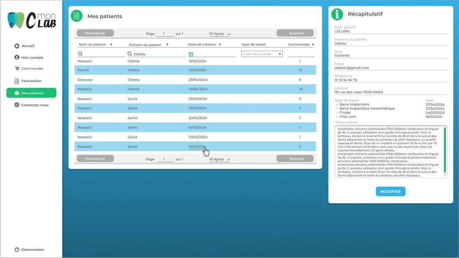
Task: Select patient row dated 13/05/2024
Action: [195, 61]
